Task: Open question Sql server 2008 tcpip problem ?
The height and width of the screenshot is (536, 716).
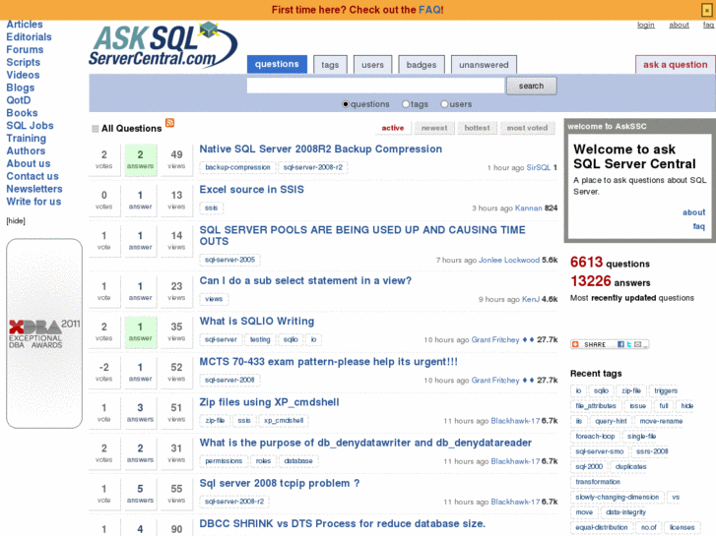Action: 280,484
